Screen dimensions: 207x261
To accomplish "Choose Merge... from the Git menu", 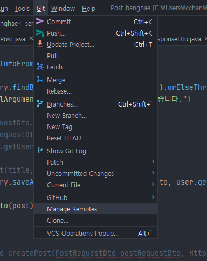I will coord(96,80).
